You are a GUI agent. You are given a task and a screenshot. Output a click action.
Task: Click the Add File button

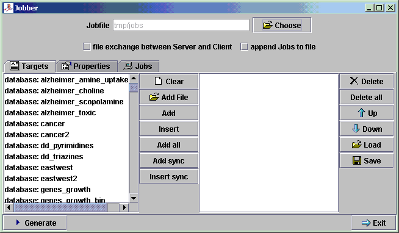click(169, 97)
